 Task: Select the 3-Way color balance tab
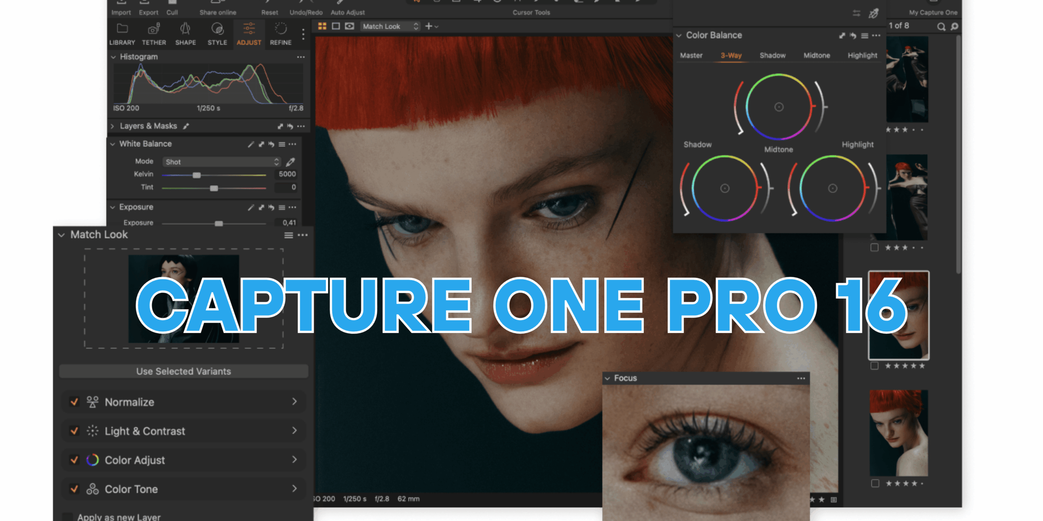pos(731,55)
